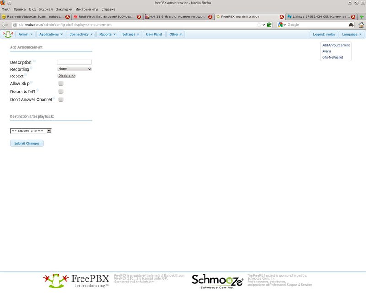Image resolution: width=366 pixels, height=293 pixels.
Task: Open the Ofis-NePashet announcement
Action: [x=333, y=57]
